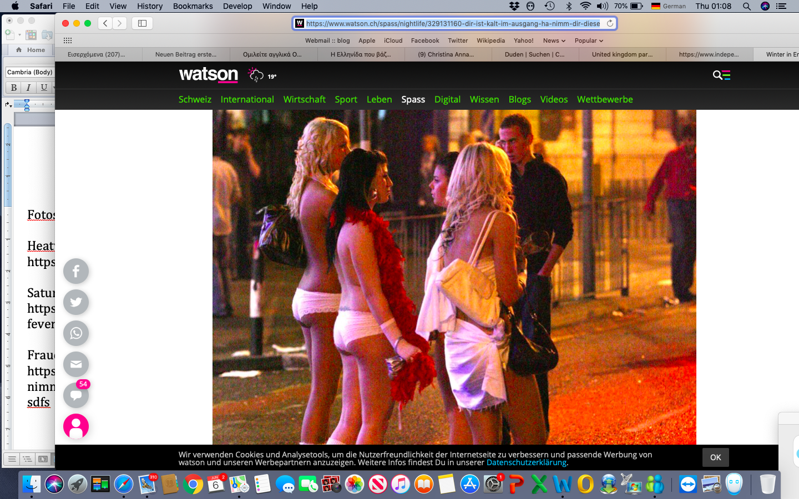The width and height of the screenshot is (799, 499).
Task: Open Dropbox menu bar icon
Action: click(514, 6)
